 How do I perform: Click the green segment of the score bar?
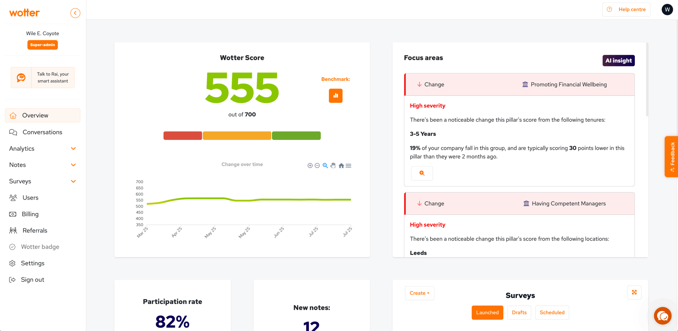pyautogui.click(x=296, y=136)
